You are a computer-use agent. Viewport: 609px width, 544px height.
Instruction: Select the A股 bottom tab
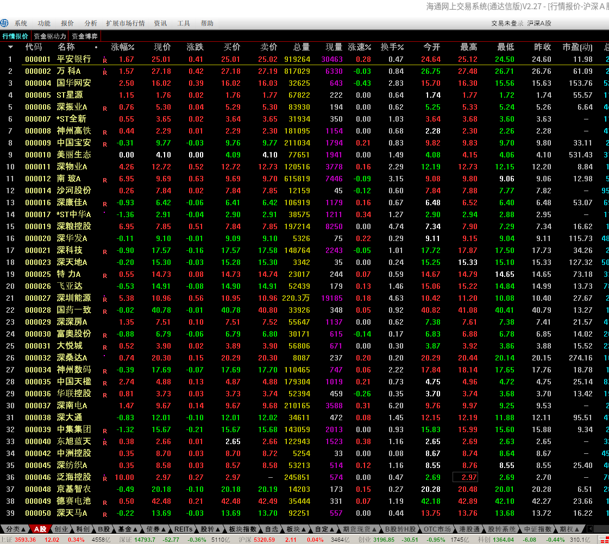[x=40, y=529]
